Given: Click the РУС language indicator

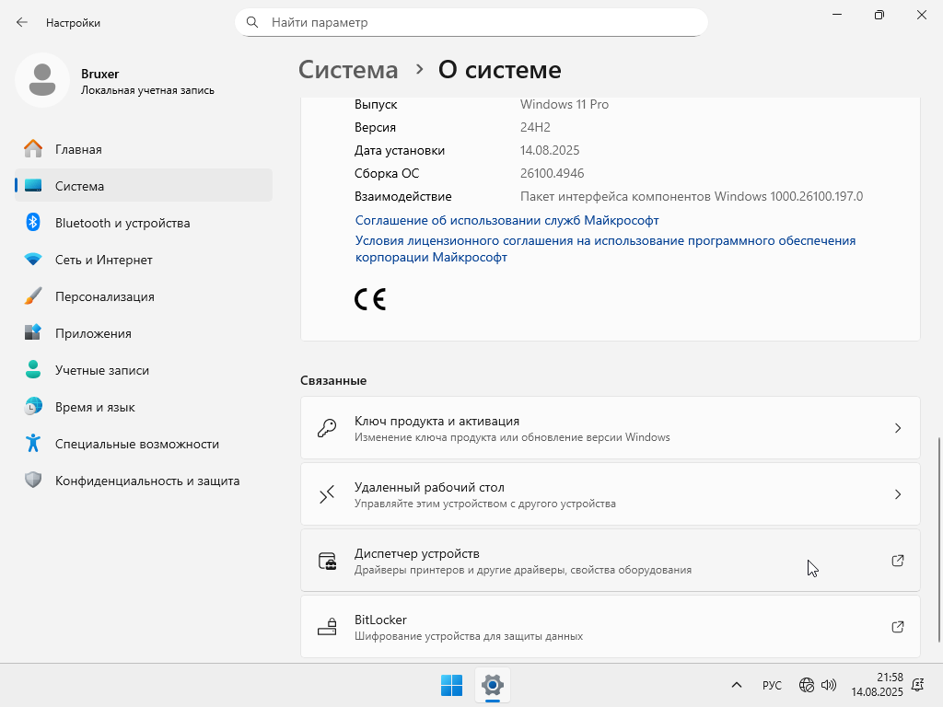Looking at the screenshot, I should coord(772,685).
